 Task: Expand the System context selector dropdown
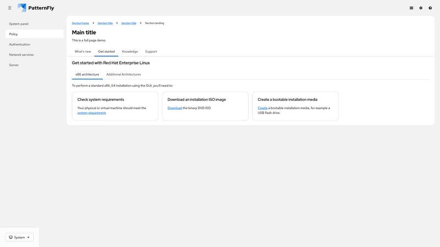tap(19, 237)
